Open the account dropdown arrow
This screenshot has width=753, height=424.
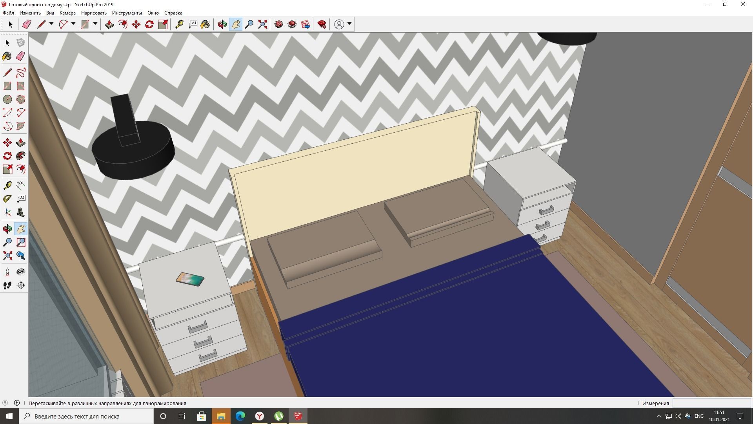click(349, 24)
